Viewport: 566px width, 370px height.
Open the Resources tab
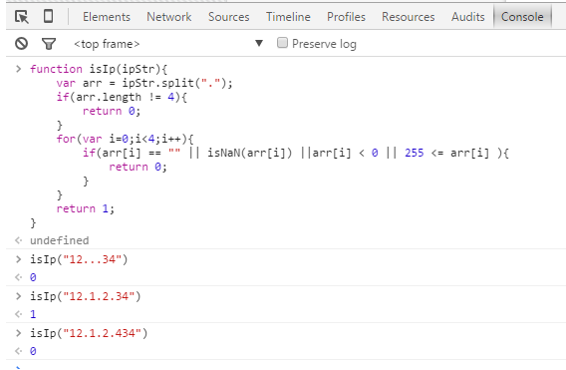coord(409,17)
